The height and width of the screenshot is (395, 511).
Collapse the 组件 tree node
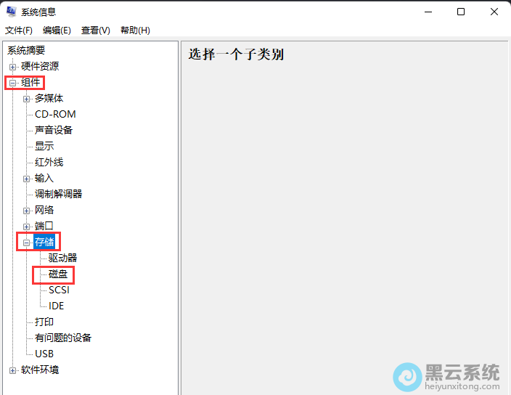tap(12, 83)
